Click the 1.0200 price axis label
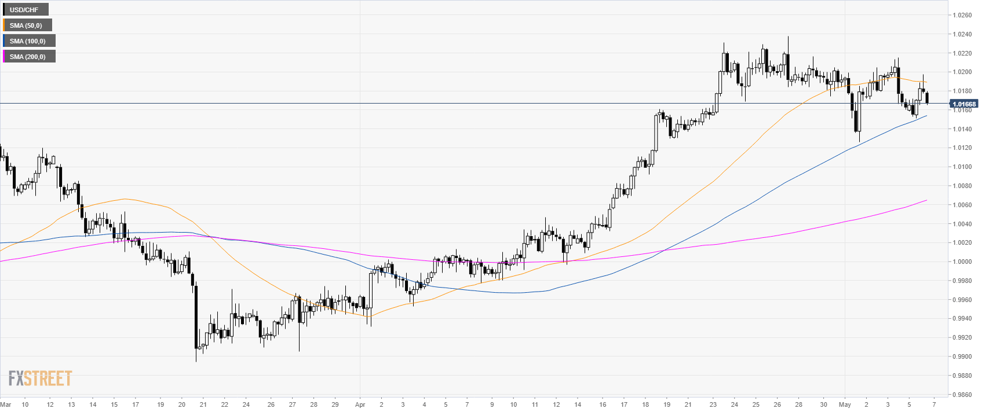The image size is (989, 412). pos(962,72)
